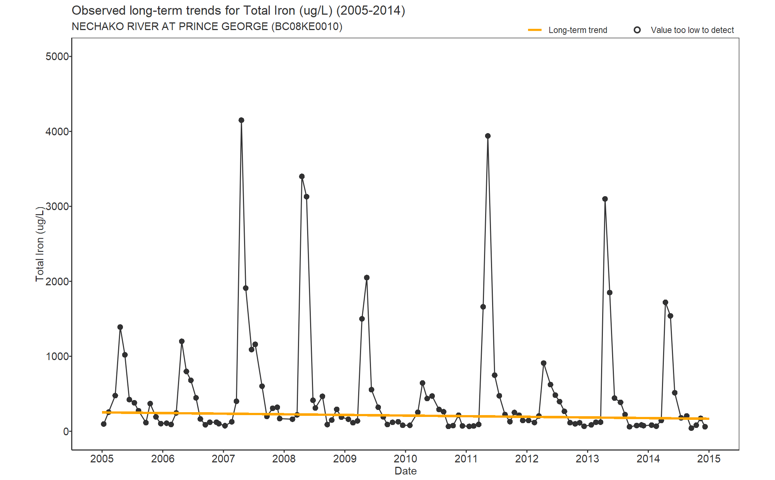Click the x-axis label 2012
775x480 pixels.
click(527, 459)
